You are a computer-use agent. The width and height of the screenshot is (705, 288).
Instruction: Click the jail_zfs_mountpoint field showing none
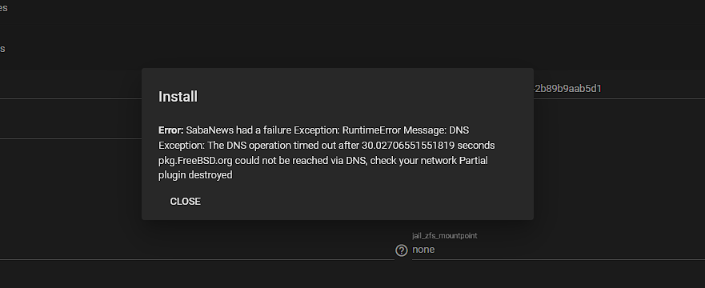point(559,250)
